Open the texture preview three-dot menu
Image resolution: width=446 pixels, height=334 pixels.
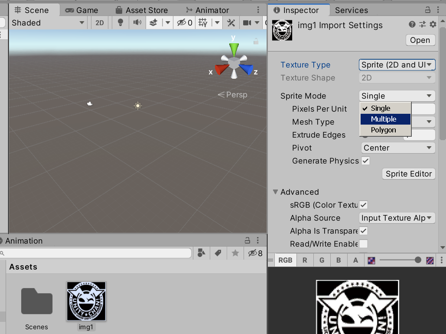(441, 260)
